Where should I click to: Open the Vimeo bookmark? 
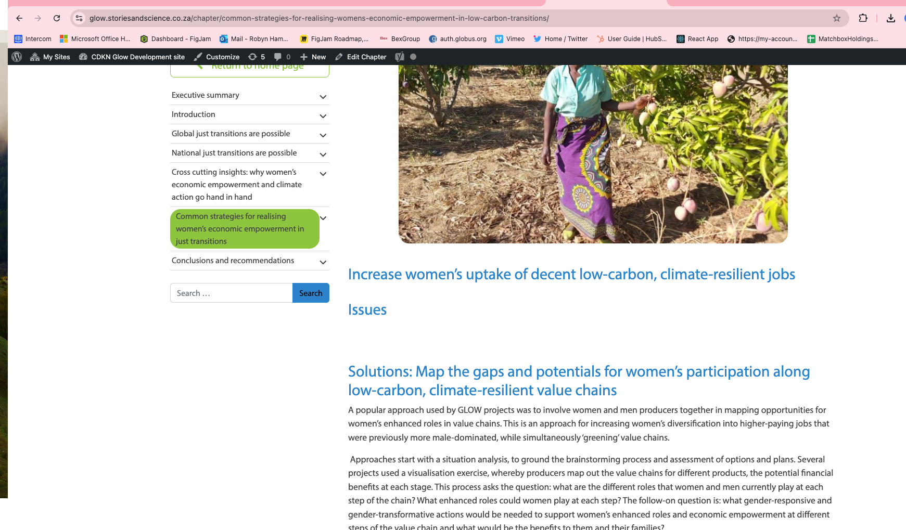[x=509, y=39]
